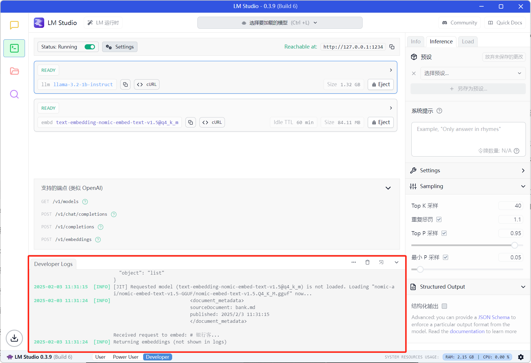Switch to Power User mode
This screenshot has height=363, width=531.
click(126, 357)
